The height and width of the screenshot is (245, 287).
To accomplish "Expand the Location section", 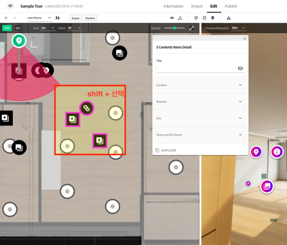I will pyautogui.click(x=200, y=85).
